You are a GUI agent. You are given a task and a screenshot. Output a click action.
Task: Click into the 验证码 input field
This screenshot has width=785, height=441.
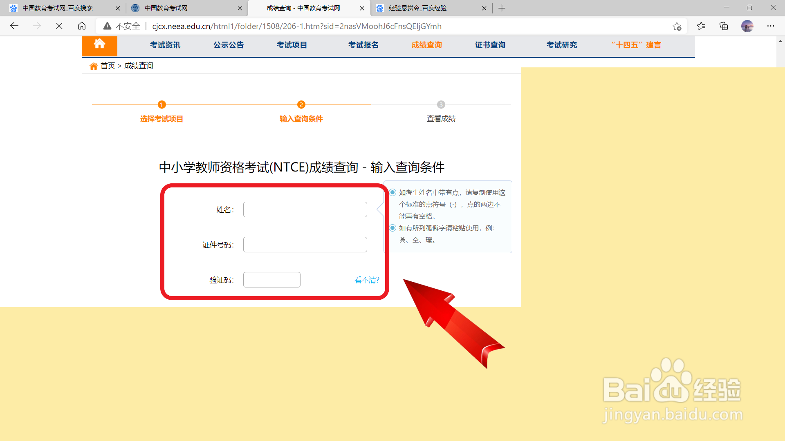point(271,280)
